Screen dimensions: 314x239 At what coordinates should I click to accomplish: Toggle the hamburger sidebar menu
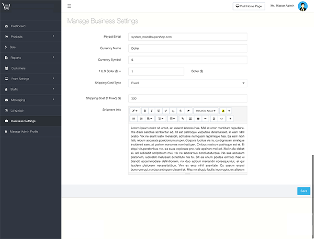(69, 6)
